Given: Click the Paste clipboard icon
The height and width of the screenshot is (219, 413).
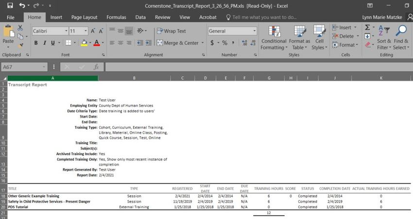Looking at the screenshot, I should tap(8, 32).
